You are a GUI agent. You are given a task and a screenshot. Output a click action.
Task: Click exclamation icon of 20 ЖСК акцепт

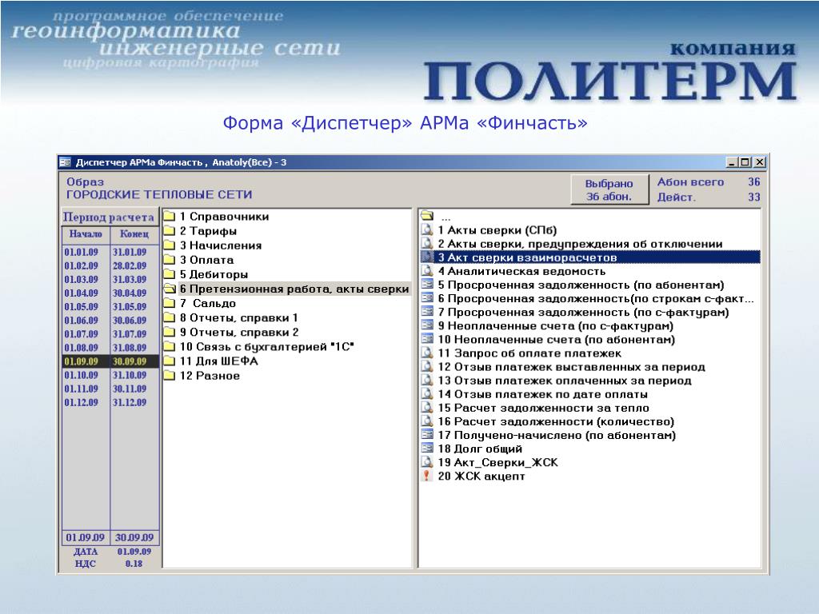tap(427, 476)
